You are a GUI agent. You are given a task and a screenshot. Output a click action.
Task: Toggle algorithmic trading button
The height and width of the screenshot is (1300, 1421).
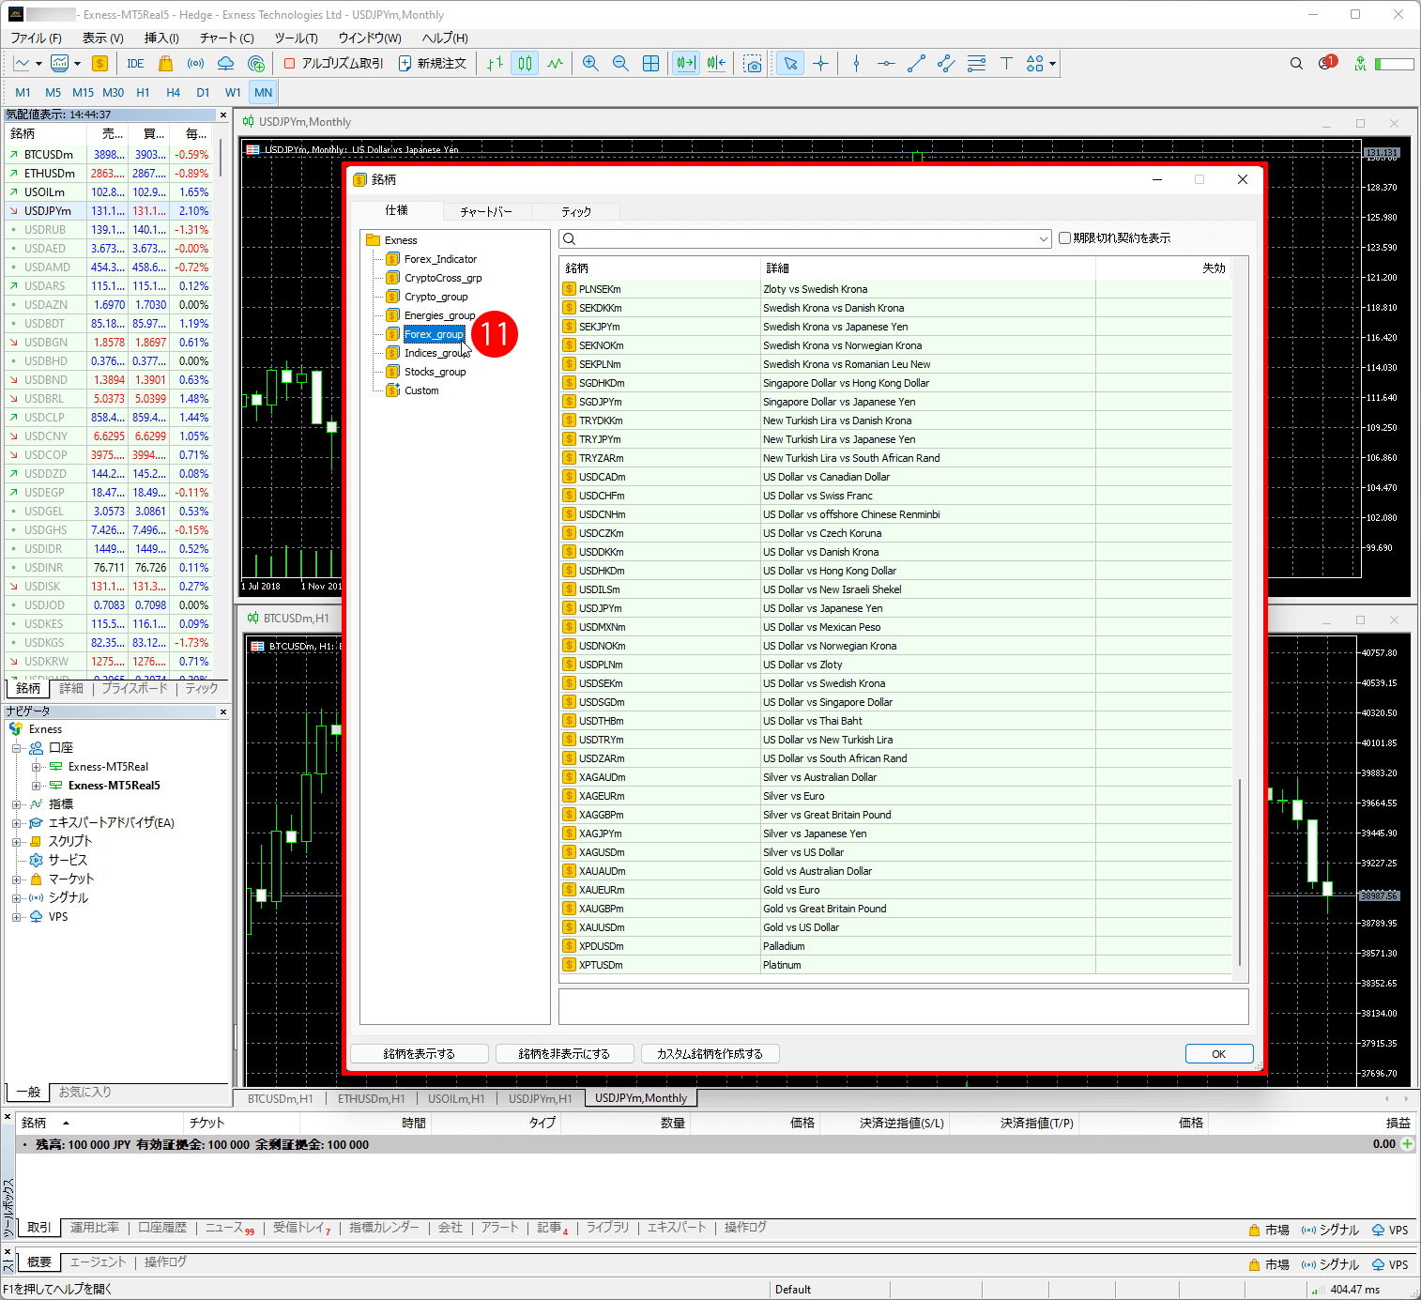333,64
